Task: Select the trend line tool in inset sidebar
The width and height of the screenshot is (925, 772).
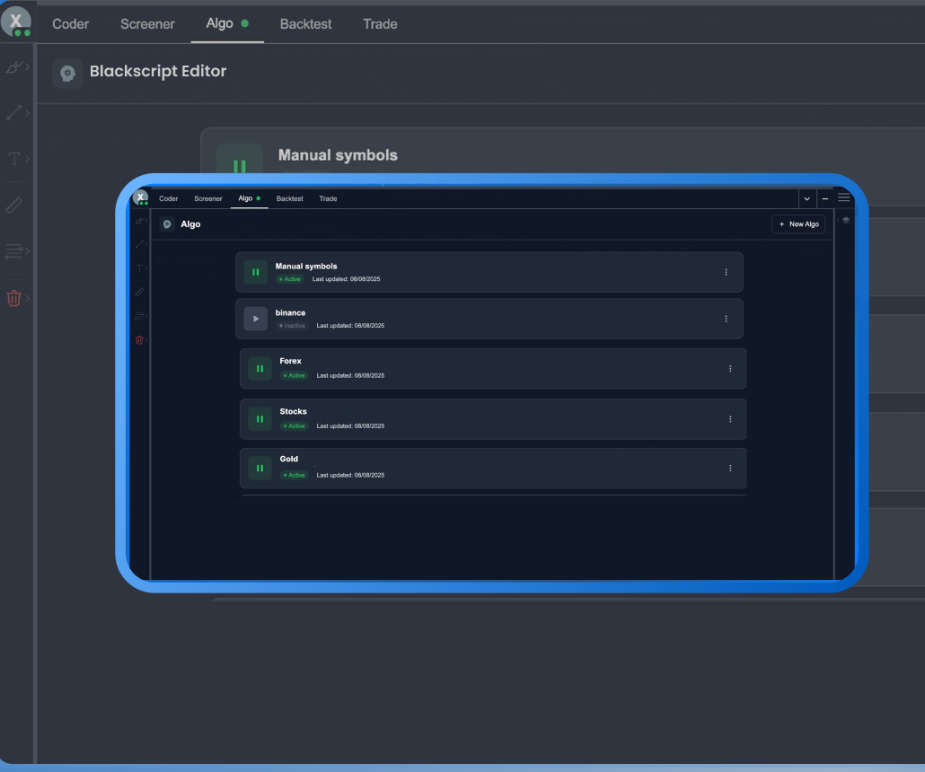Action: [138, 245]
